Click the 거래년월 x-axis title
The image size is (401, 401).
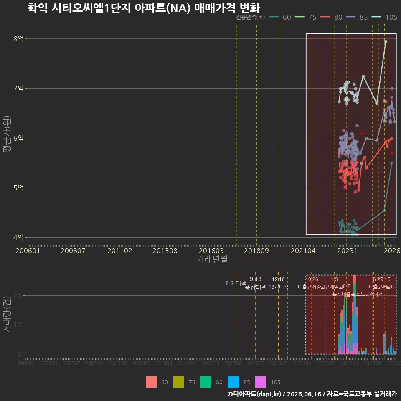click(x=212, y=259)
